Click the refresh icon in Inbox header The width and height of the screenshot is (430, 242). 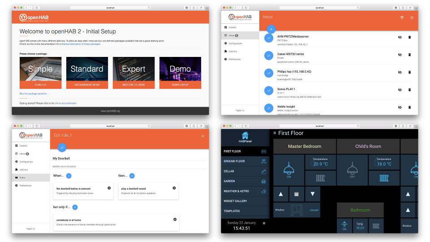pos(412,17)
